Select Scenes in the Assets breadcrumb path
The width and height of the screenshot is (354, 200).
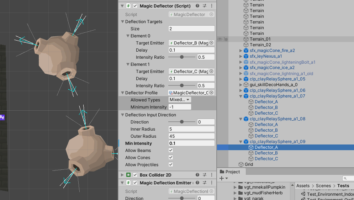tap(323, 186)
